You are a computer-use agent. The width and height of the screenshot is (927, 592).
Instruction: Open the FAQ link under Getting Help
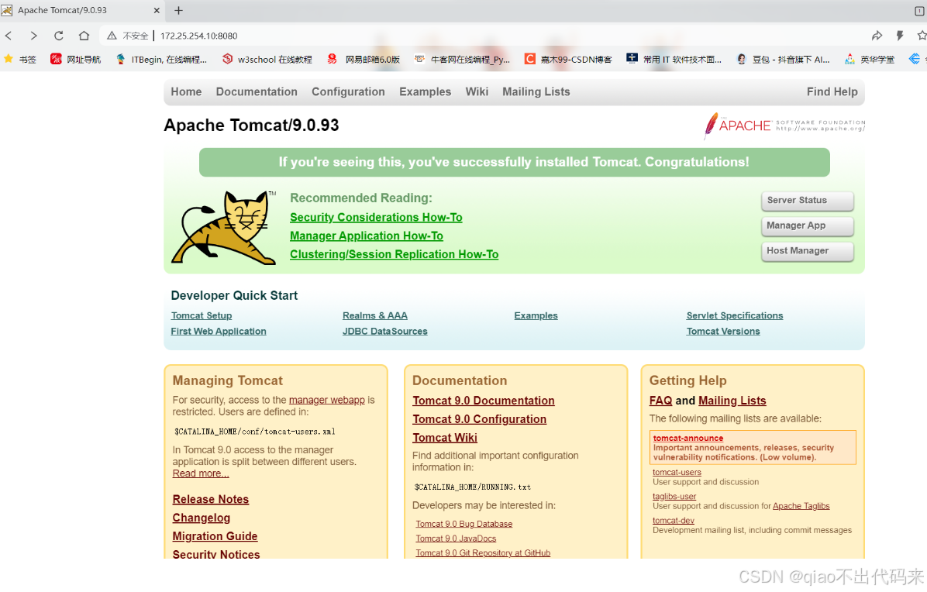661,401
